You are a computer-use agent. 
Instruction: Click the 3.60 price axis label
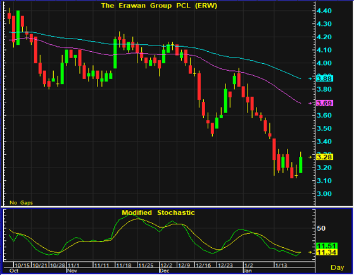click(x=324, y=116)
